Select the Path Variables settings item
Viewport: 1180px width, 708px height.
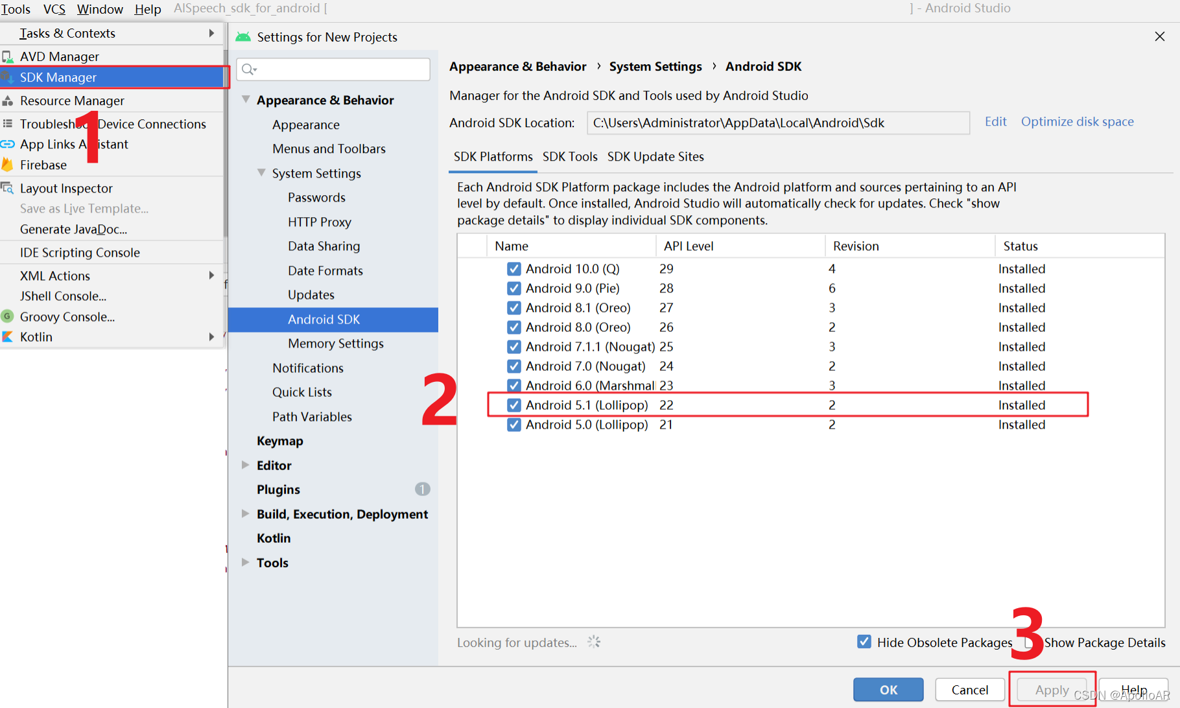point(312,417)
